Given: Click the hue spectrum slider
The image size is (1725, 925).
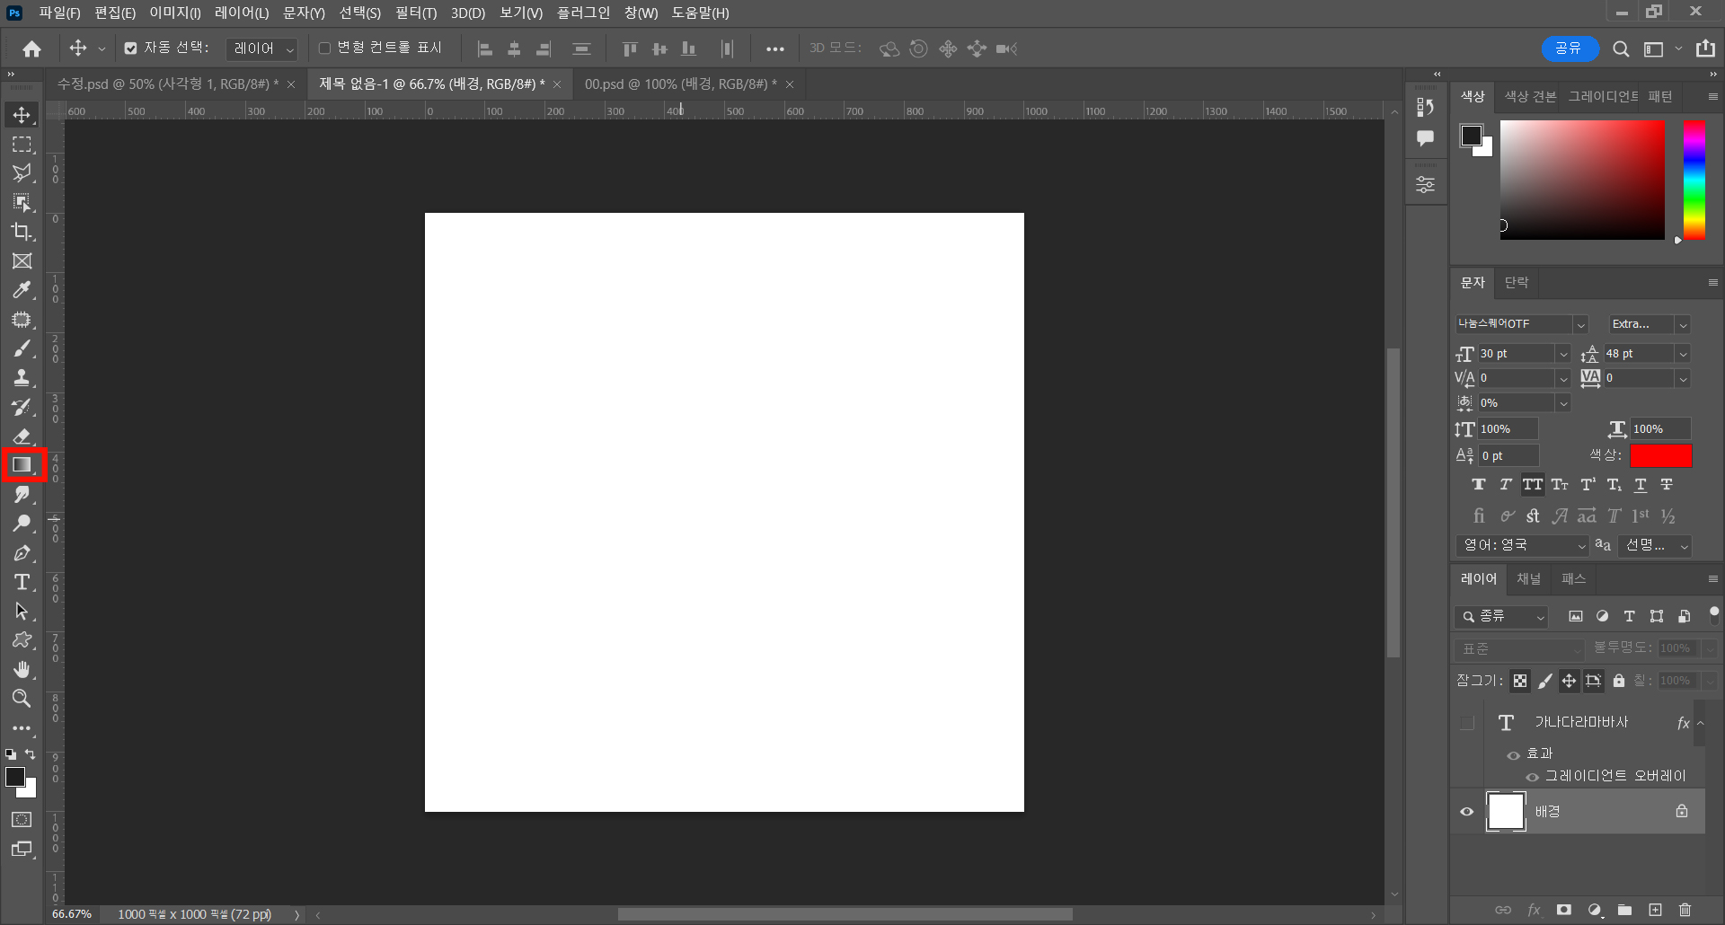Looking at the screenshot, I should click(1694, 181).
